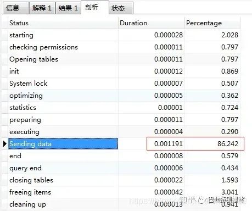252x211 pixels.
Task: Select the 'end' status cell
Action: (x=63, y=156)
